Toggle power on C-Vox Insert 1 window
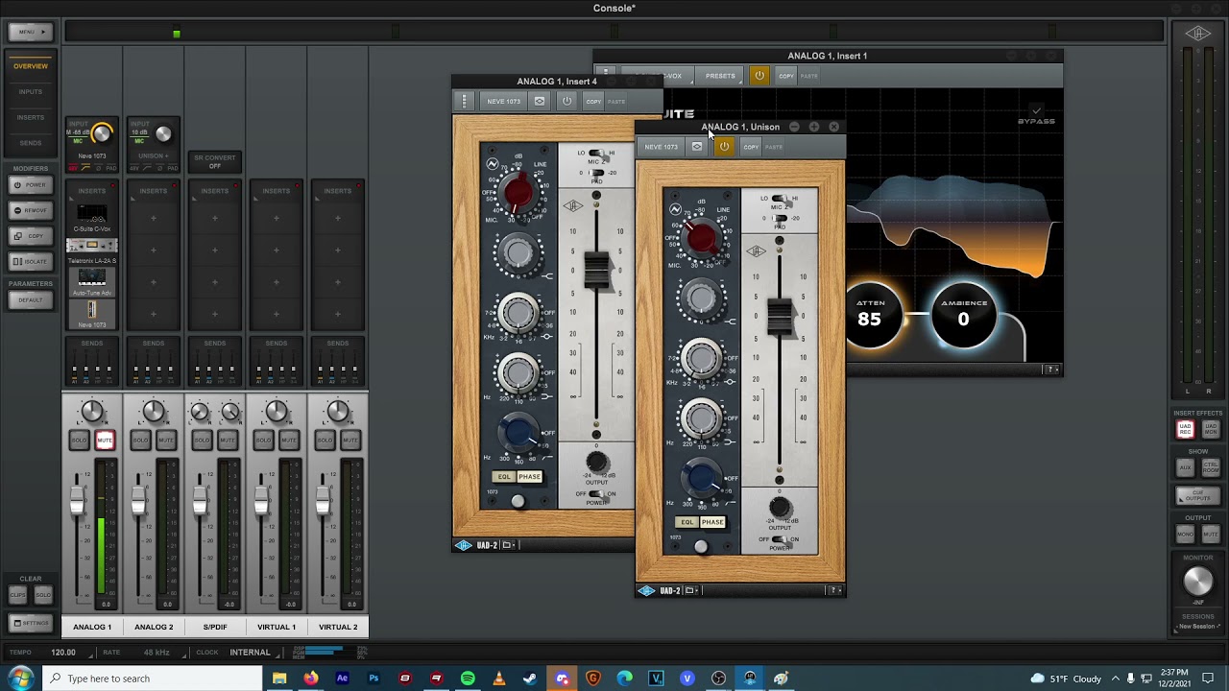This screenshot has width=1229, height=691. tap(759, 76)
